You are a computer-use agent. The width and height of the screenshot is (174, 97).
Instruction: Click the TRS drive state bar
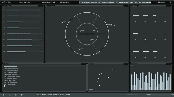tap(23, 46)
